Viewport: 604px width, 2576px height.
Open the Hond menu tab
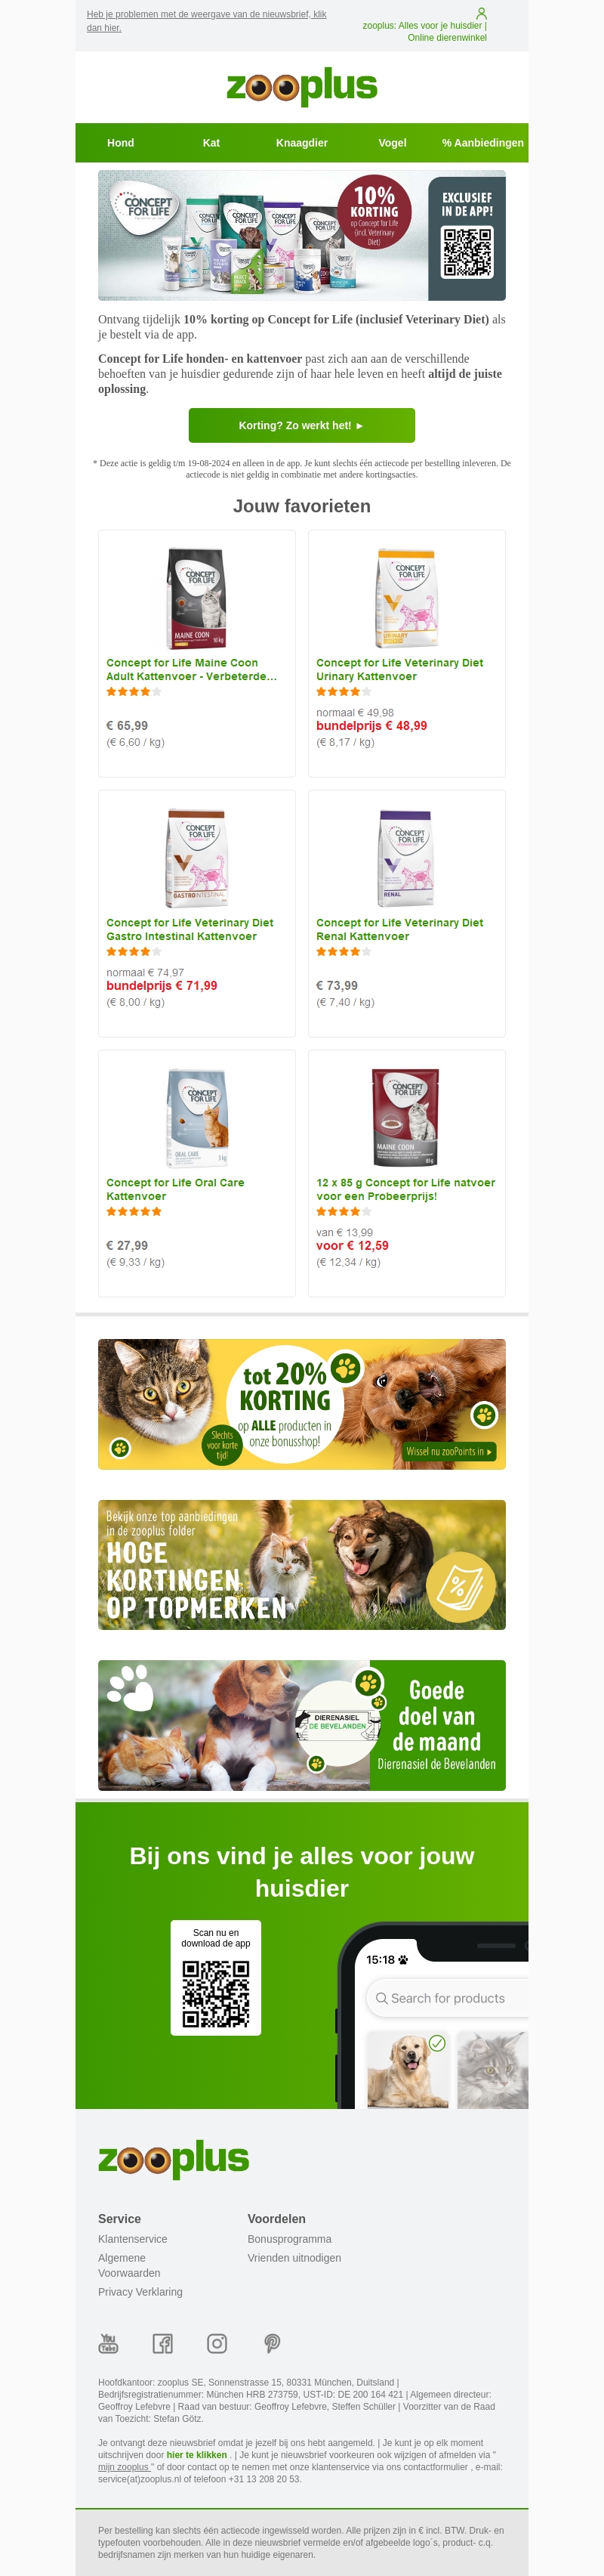(x=121, y=143)
